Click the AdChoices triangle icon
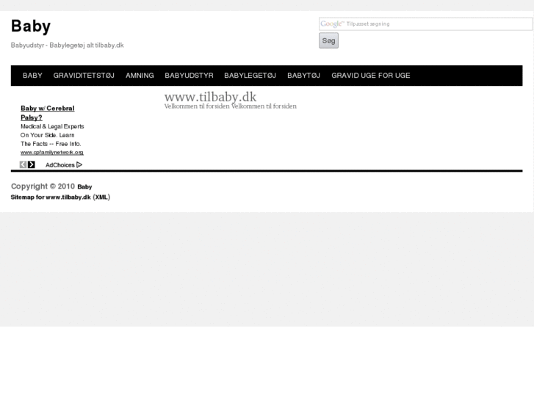This screenshot has width=534, height=400. point(79,164)
